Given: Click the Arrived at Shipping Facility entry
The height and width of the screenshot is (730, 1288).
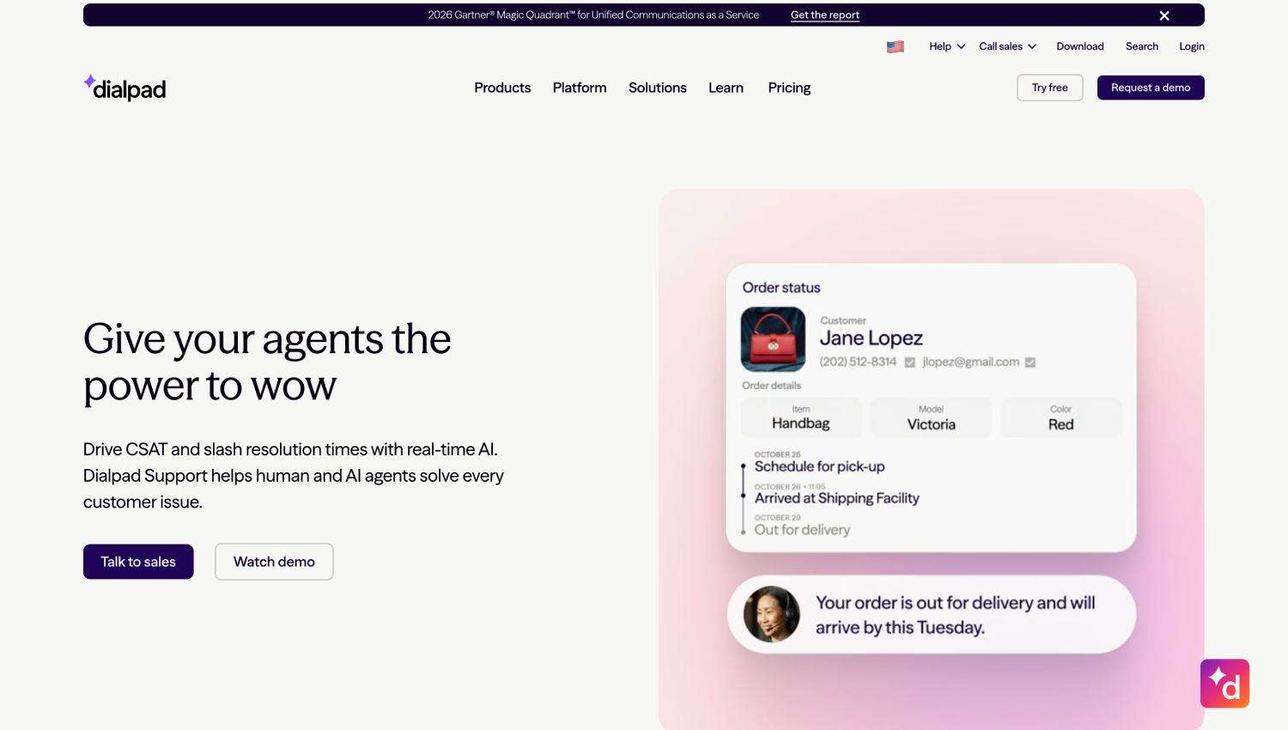Looking at the screenshot, I should (x=836, y=498).
